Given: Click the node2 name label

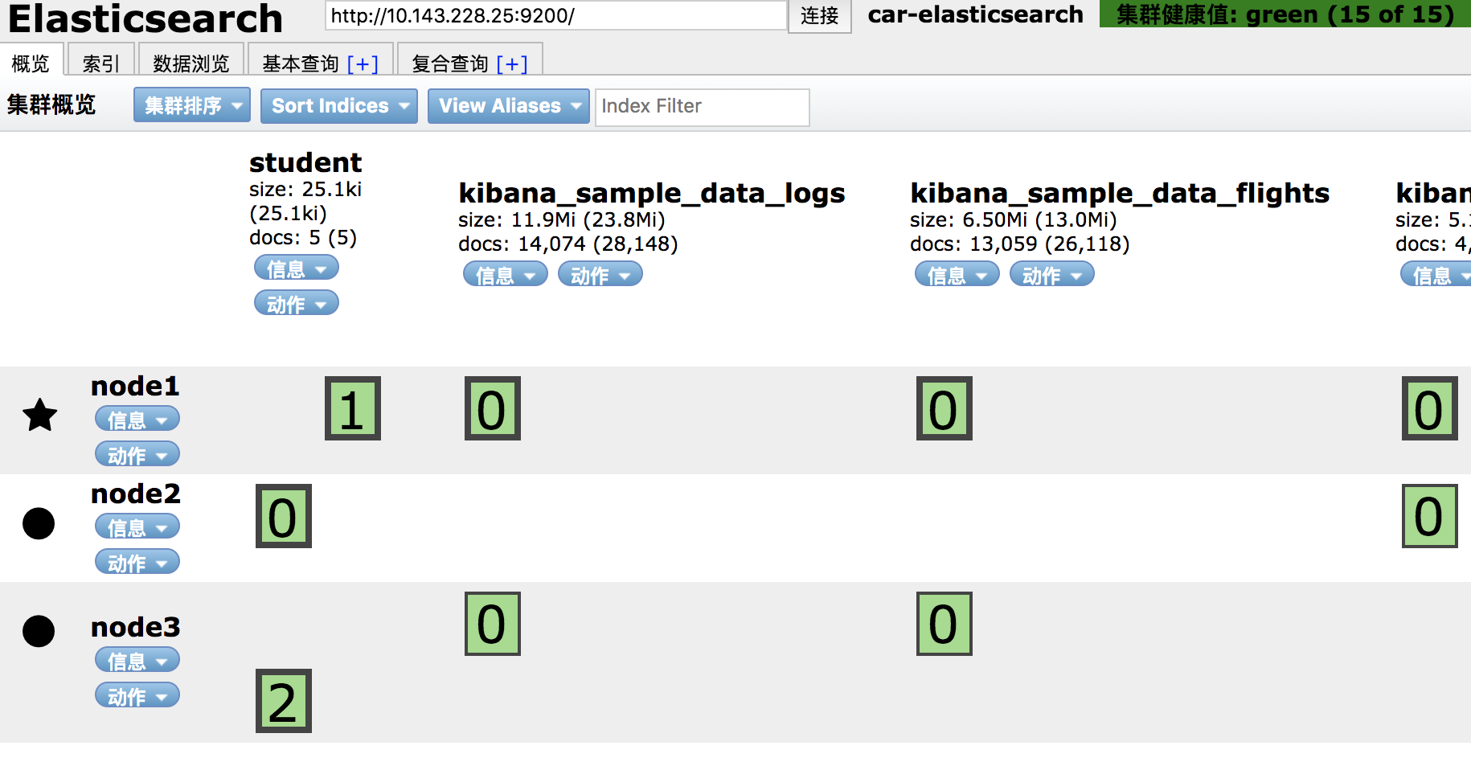Looking at the screenshot, I should [136, 494].
